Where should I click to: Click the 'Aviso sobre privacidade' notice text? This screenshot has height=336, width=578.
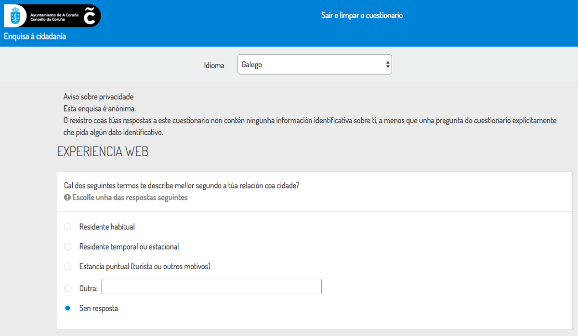click(x=98, y=97)
